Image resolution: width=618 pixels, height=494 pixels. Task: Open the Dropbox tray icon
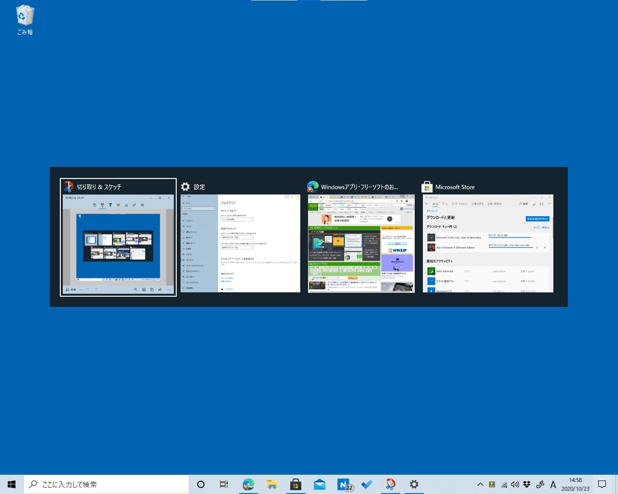527,484
